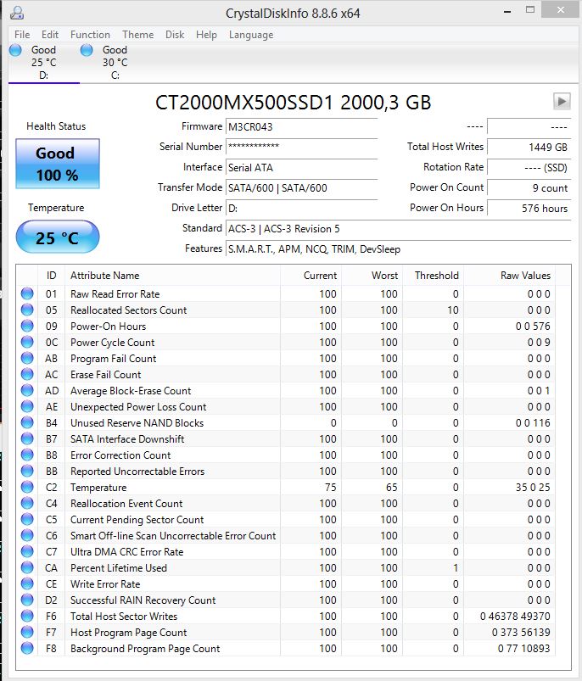Click status orb for Raw Read Error Rate
This screenshot has height=681, width=582.
[x=27, y=293]
